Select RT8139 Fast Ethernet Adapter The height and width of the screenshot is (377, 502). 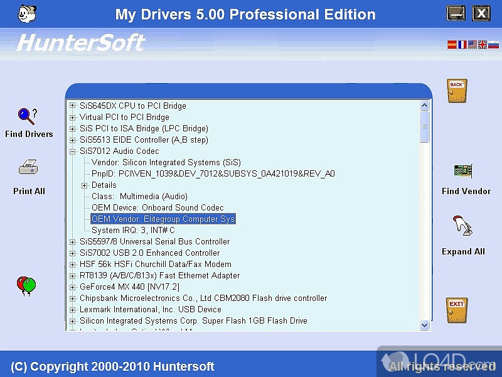pos(159,275)
